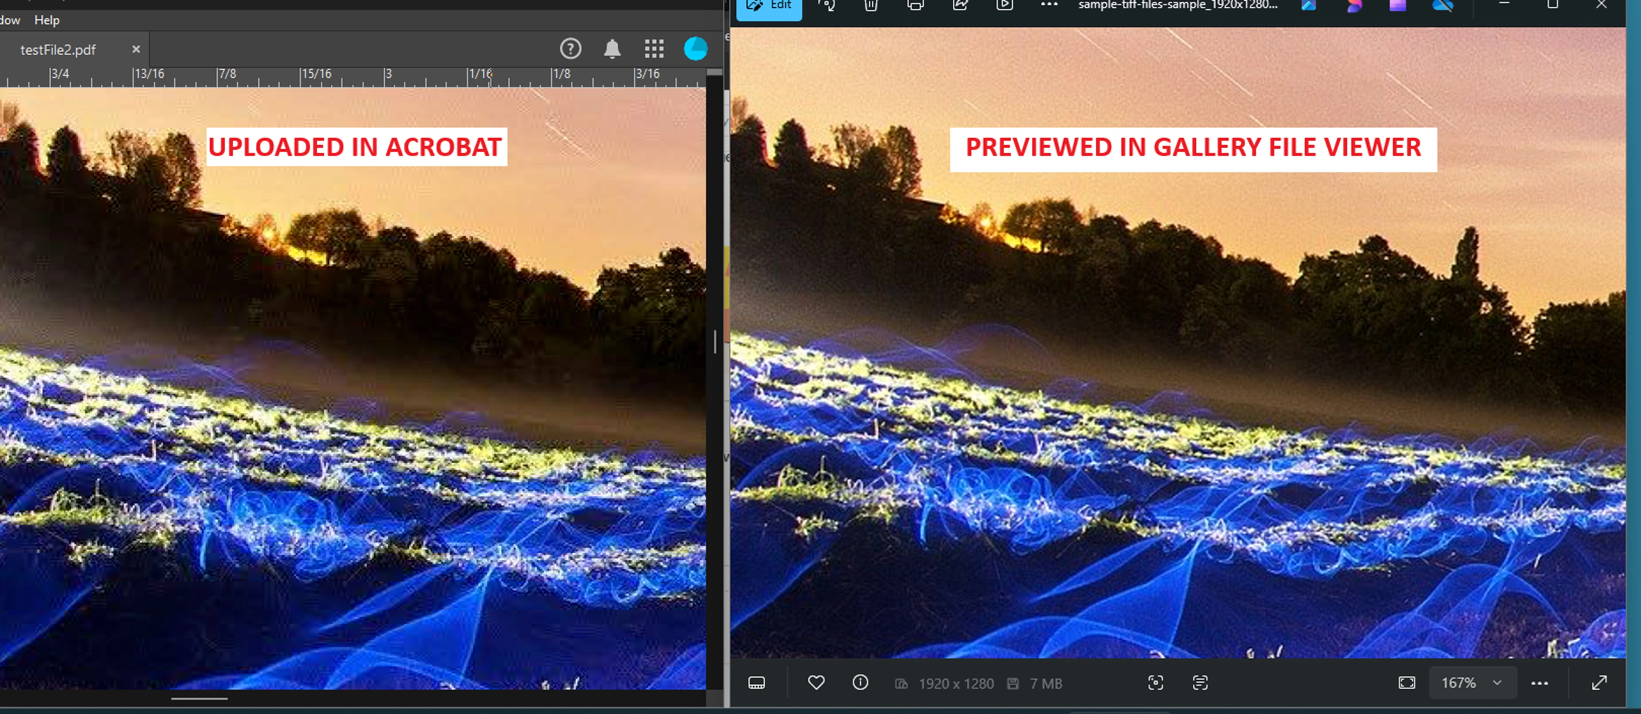Rotate the image in Photos toolbar
1641x714 pixels.
tap(827, 6)
